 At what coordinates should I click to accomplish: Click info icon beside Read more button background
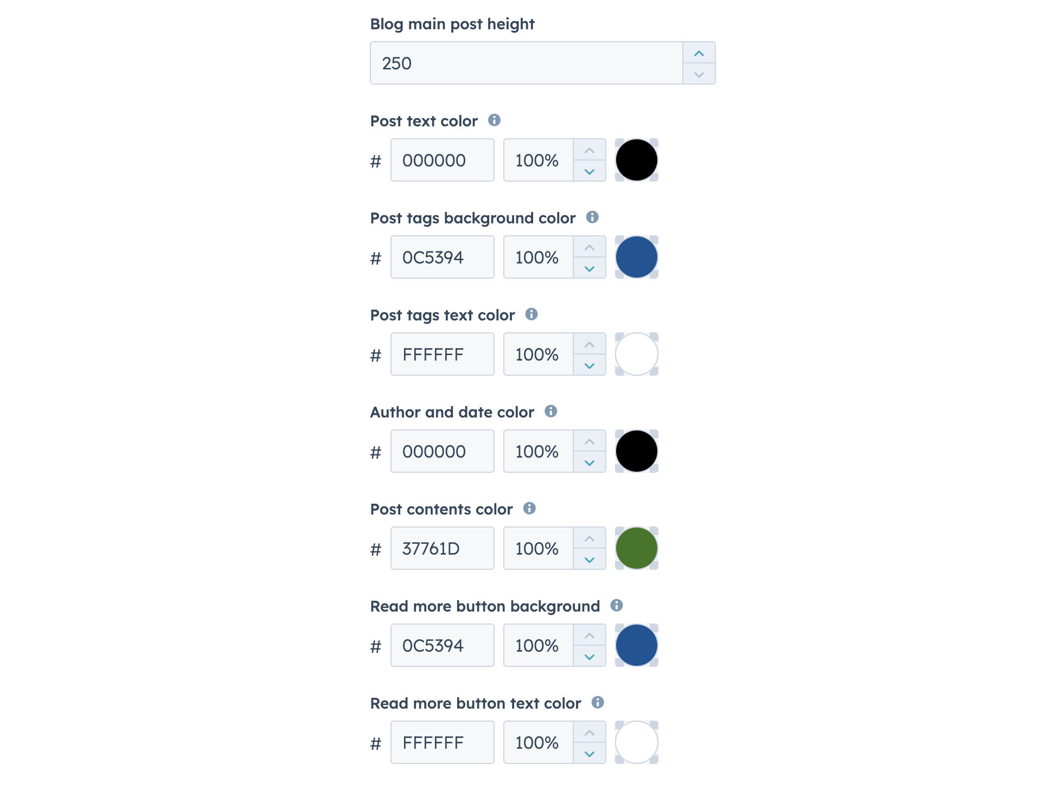point(617,606)
